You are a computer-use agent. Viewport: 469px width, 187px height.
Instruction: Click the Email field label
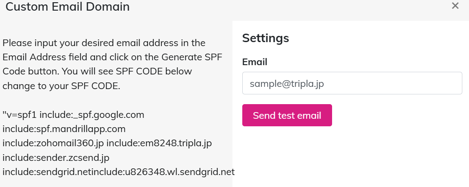point(254,62)
